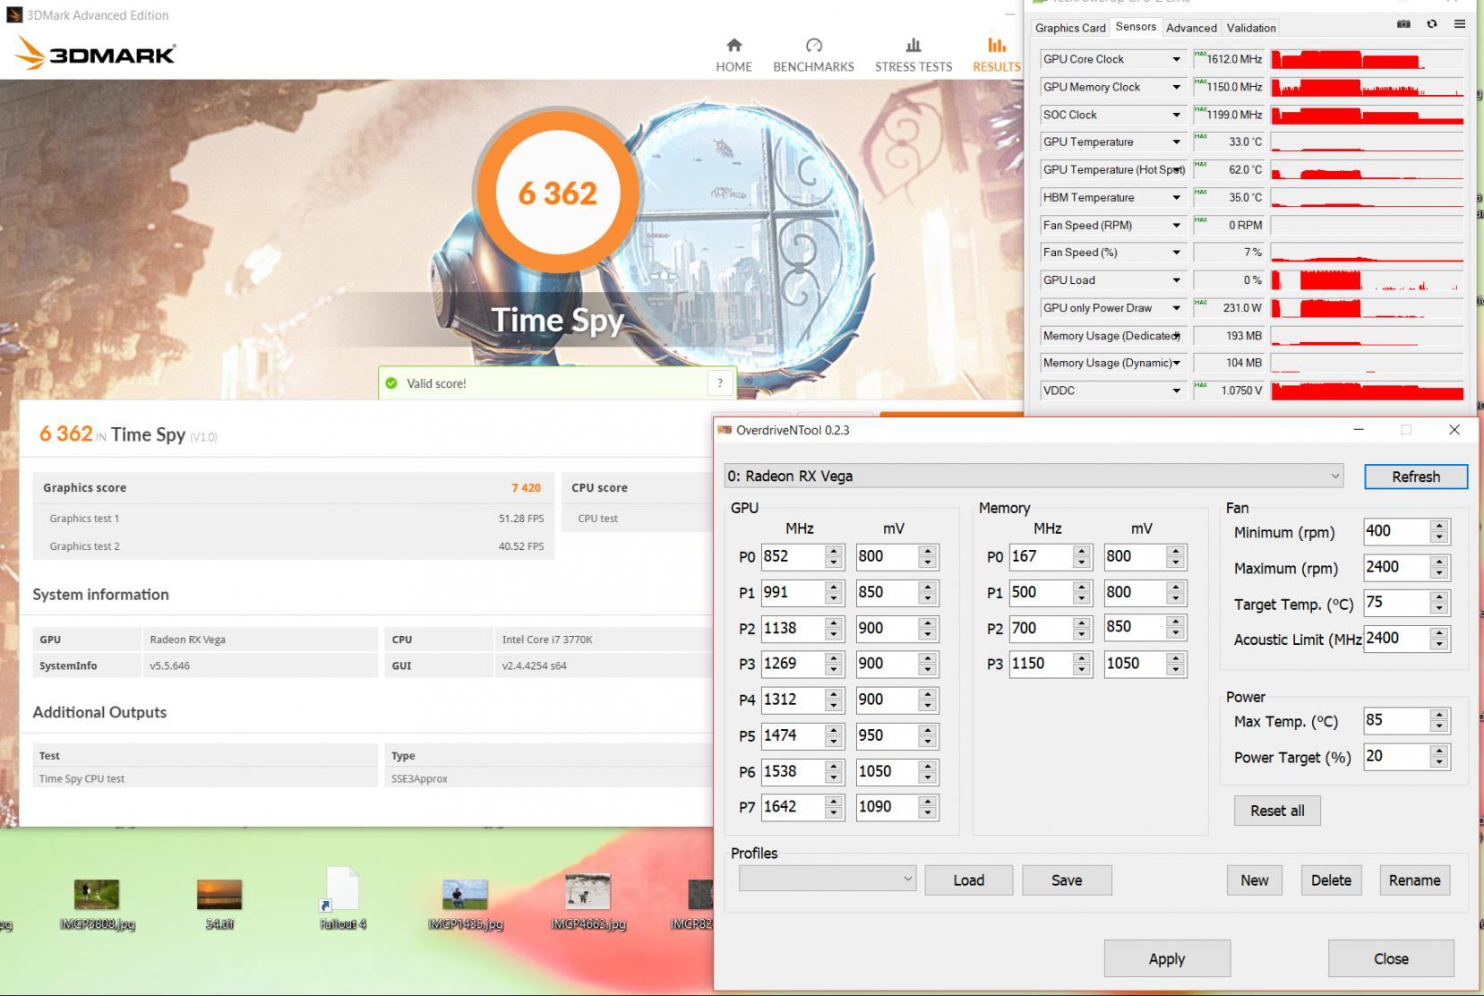Expand the GPU Temperature sensor dropdown
Screen dimensions: 1484x996
coord(1176,142)
